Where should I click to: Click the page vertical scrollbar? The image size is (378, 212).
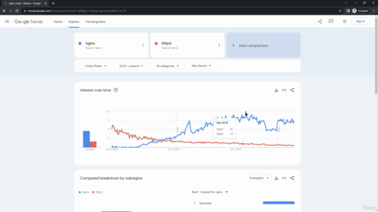[376, 55]
